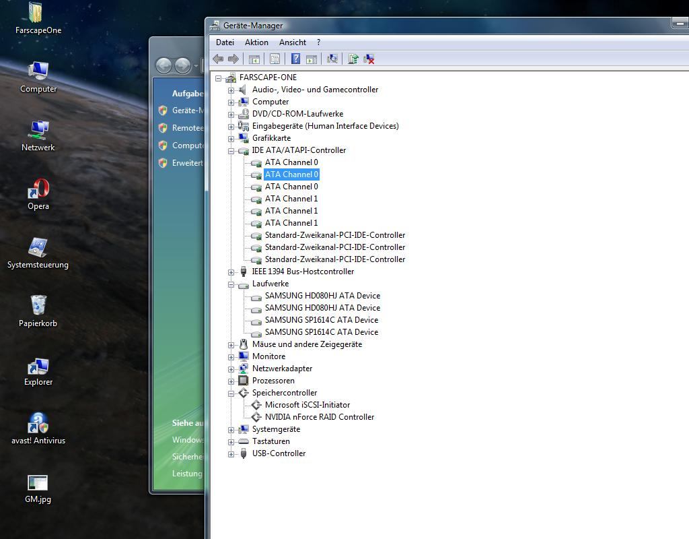The height and width of the screenshot is (539, 689).
Task: Click the NVIDIA nForce RAID Controller icon
Action: pos(256,416)
